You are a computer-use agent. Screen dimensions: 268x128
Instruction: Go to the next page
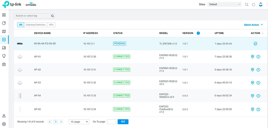click(x=61, y=122)
